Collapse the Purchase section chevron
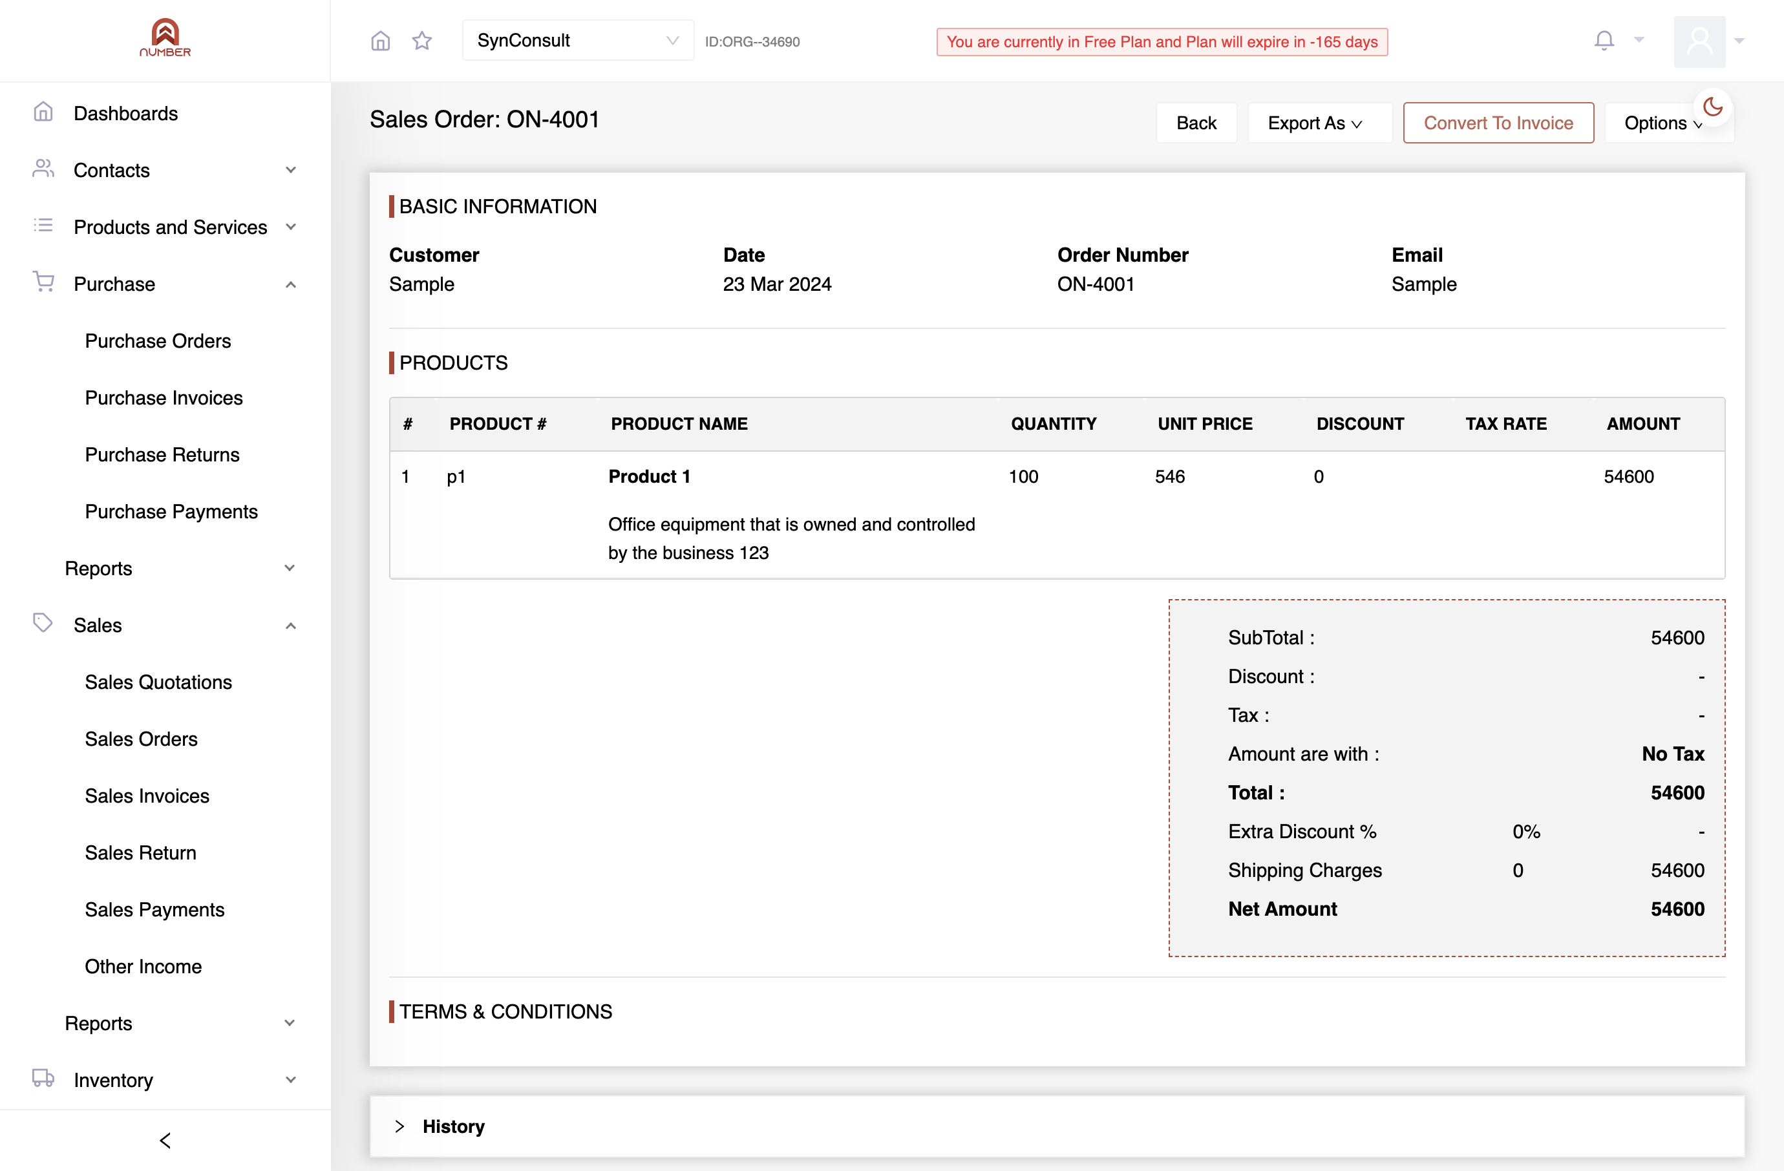Viewport: 1784px width, 1171px height. tap(291, 285)
